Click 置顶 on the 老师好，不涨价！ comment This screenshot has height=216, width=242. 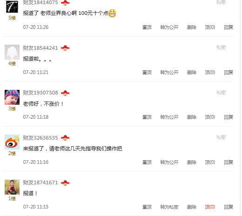[147, 117]
